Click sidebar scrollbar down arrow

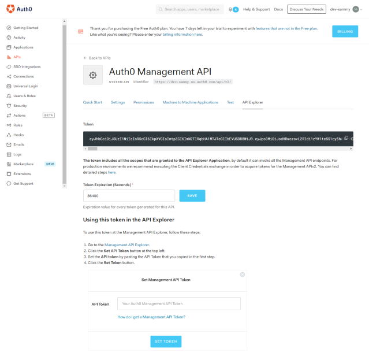click(x=64, y=186)
